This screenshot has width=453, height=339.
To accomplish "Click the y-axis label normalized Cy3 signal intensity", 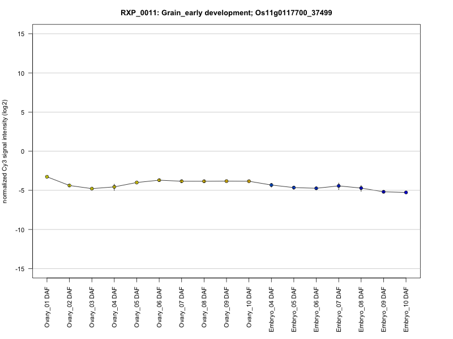I will coord(6,151).
